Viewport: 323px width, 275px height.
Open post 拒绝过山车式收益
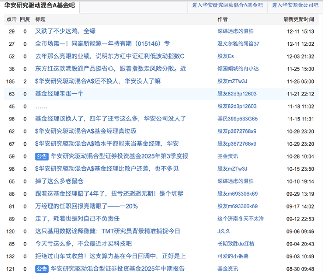click(110, 256)
